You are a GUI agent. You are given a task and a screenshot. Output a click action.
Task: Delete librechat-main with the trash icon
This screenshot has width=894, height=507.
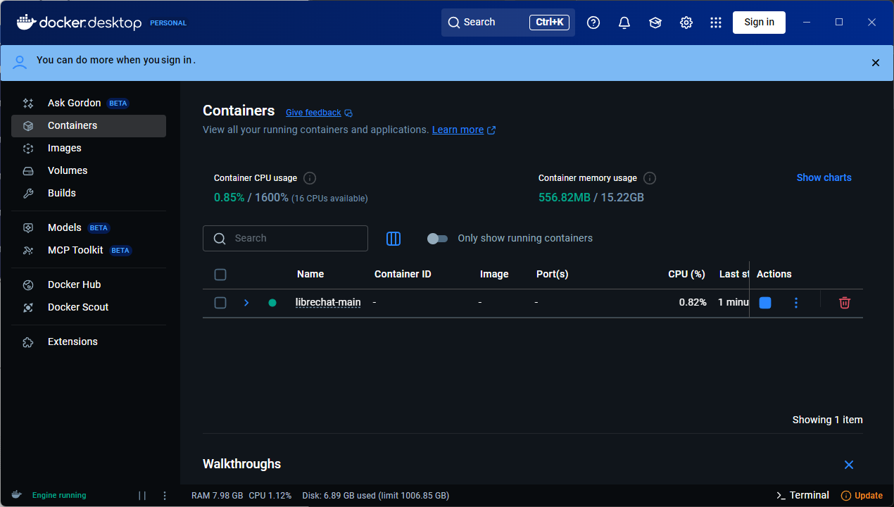[x=845, y=303]
